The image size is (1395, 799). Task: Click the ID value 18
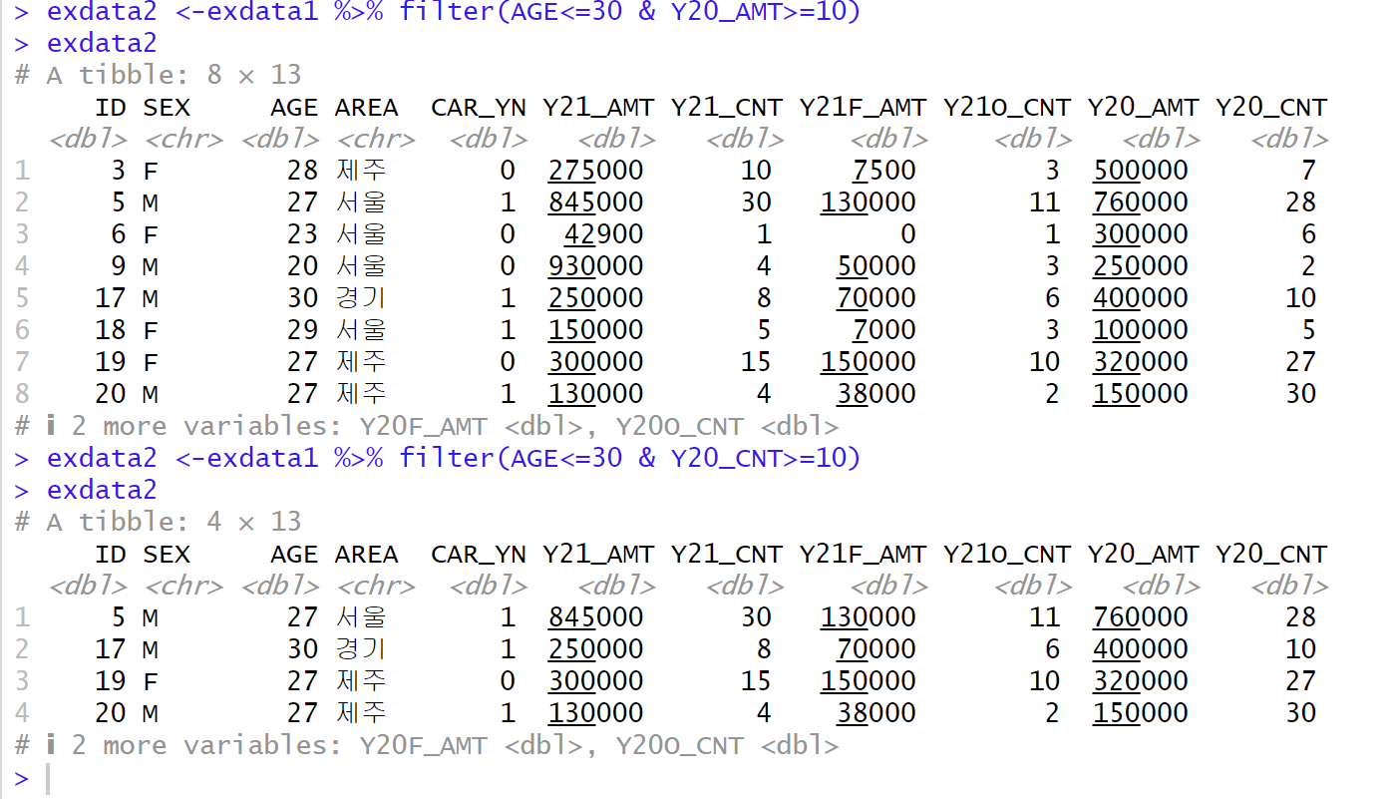tap(111, 330)
